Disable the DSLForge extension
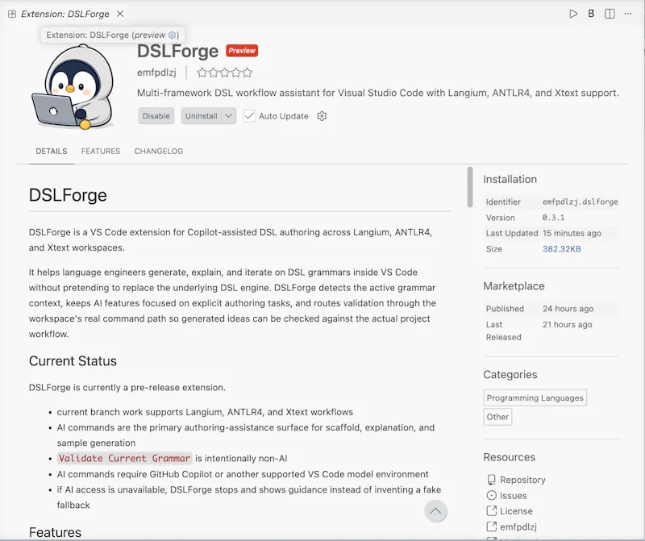This screenshot has height=541, width=645. (156, 116)
